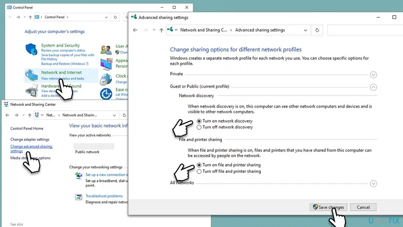Screen dimensions: 403x227
Task: Open Change adapter settings link
Action: tap(30, 139)
